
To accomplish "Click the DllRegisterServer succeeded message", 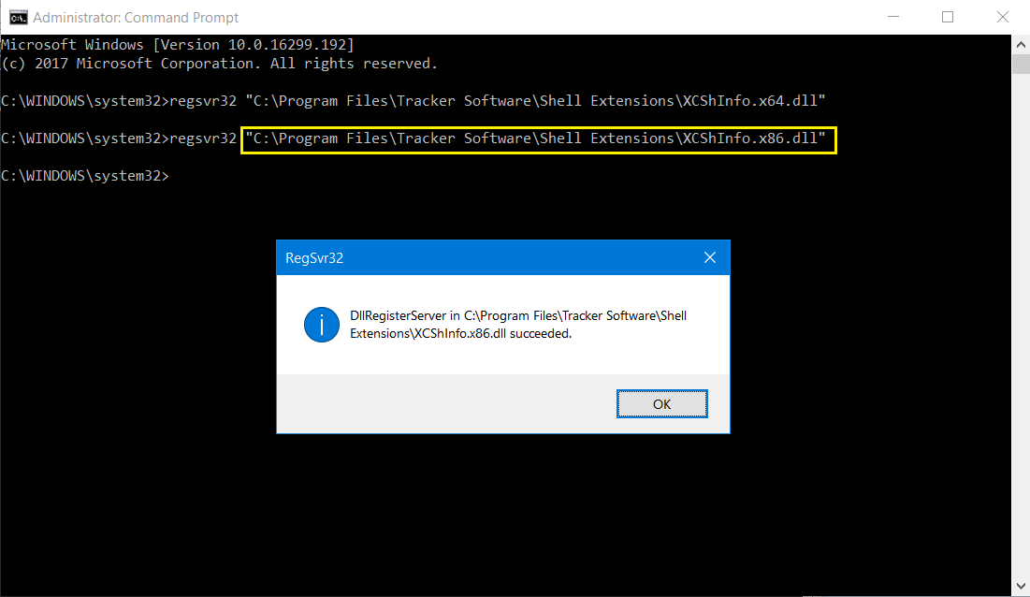I will click(517, 325).
